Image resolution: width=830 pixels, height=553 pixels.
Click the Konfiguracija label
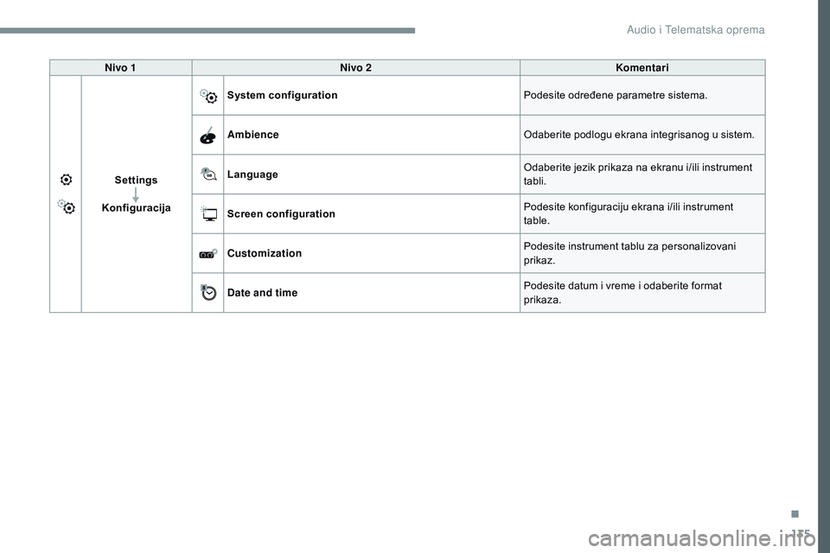coord(136,207)
